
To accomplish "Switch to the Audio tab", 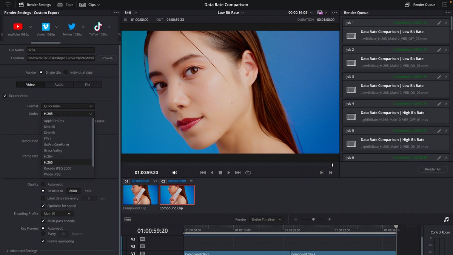I will [x=59, y=85].
